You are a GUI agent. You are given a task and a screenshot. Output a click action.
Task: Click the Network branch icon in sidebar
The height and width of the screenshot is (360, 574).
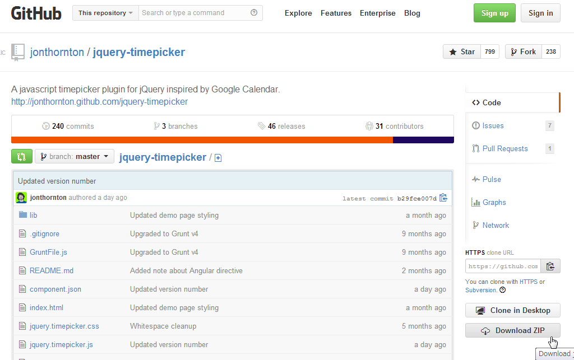475,225
